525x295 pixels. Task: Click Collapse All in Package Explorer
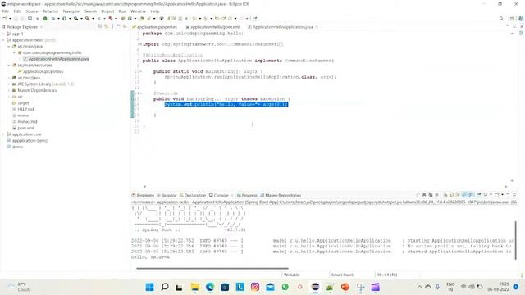[99, 26]
